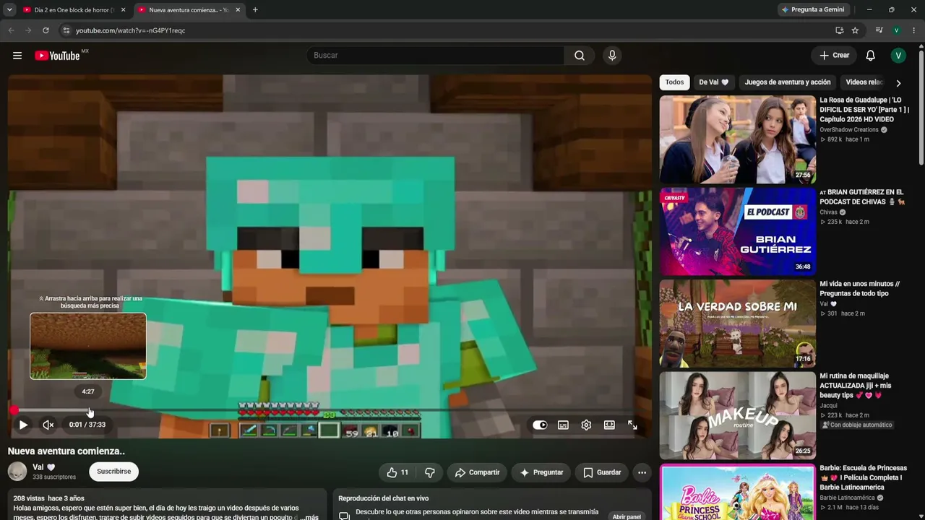The width and height of the screenshot is (925, 520).
Task: Open the Brian Gutiérrez podcast thumbnail
Action: point(737,232)
